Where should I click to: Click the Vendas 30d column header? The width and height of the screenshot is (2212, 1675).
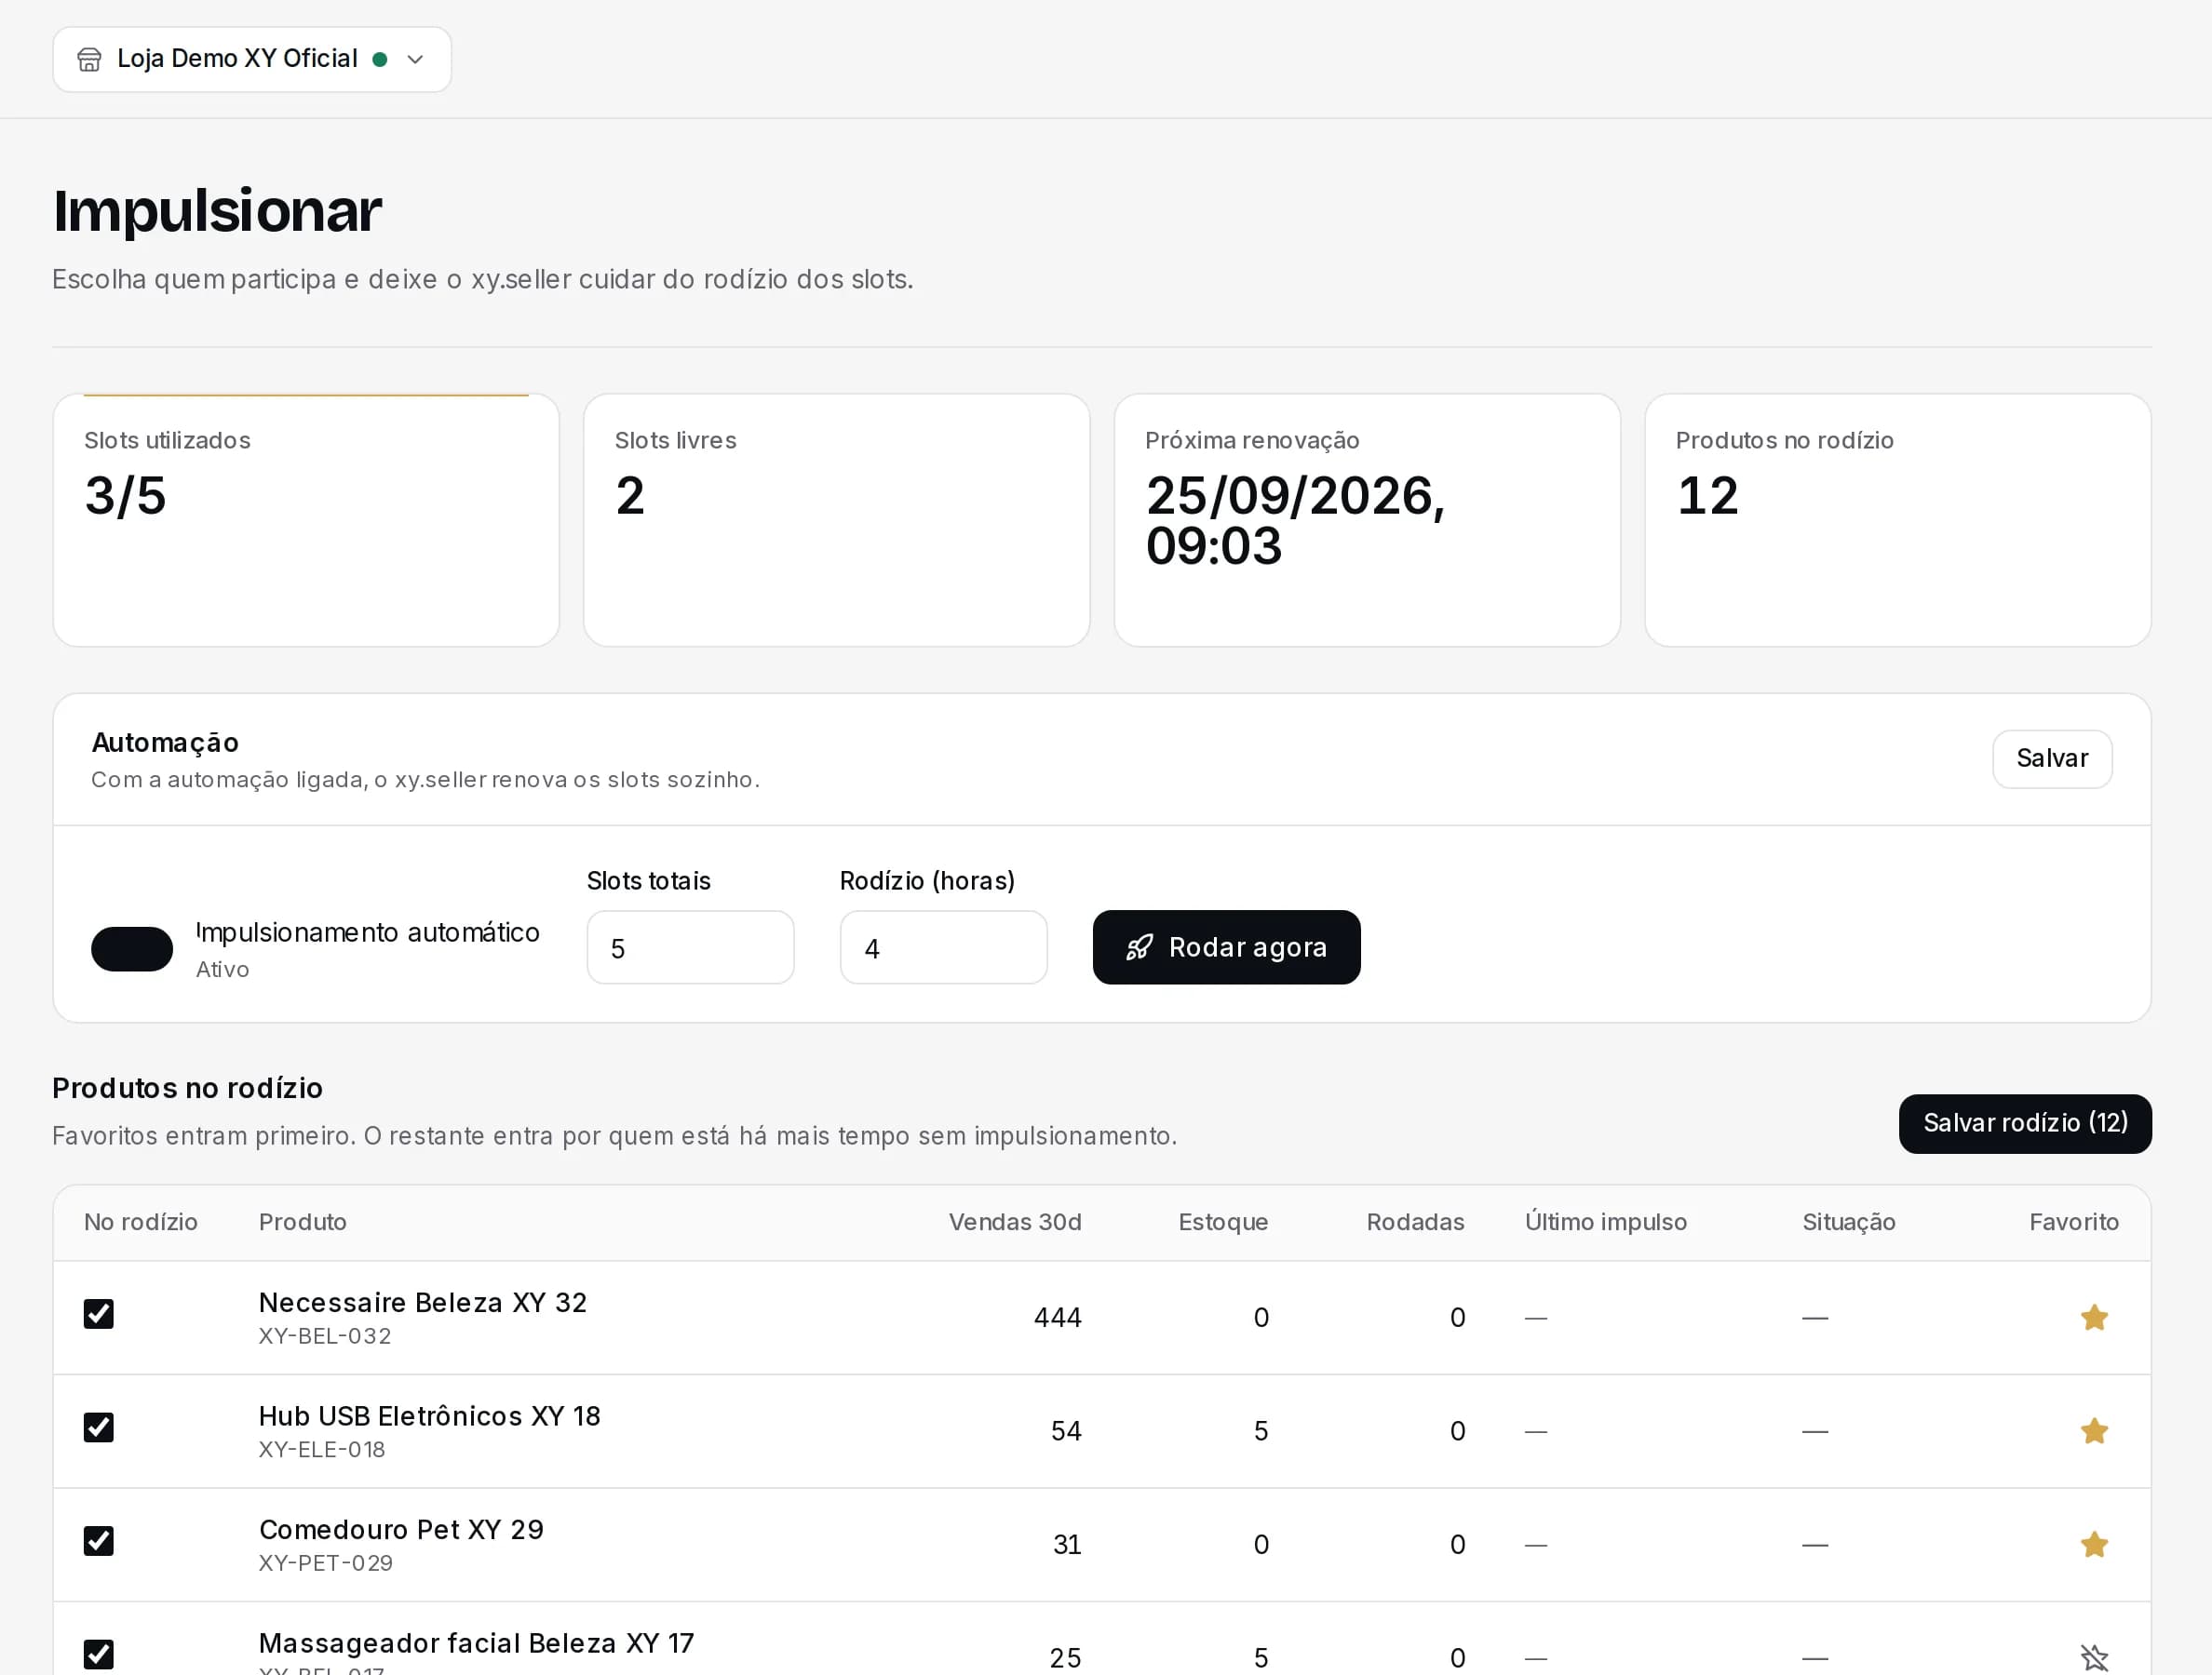(1014, 1222)
